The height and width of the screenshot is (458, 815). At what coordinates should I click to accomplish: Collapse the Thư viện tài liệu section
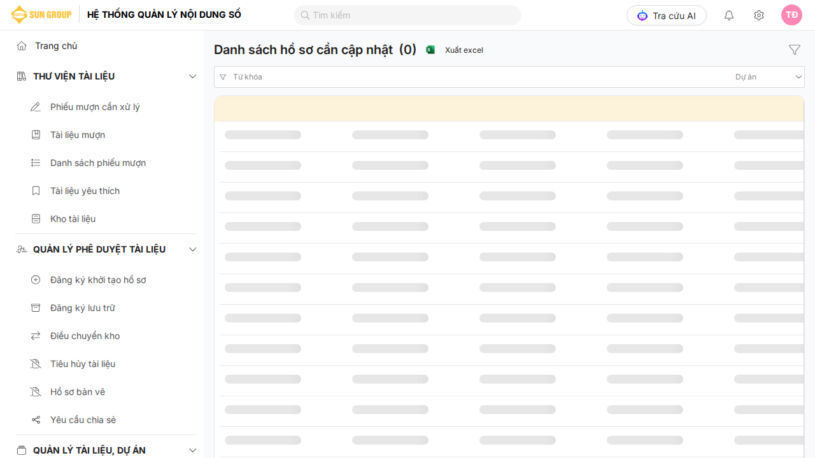point(193,76)
